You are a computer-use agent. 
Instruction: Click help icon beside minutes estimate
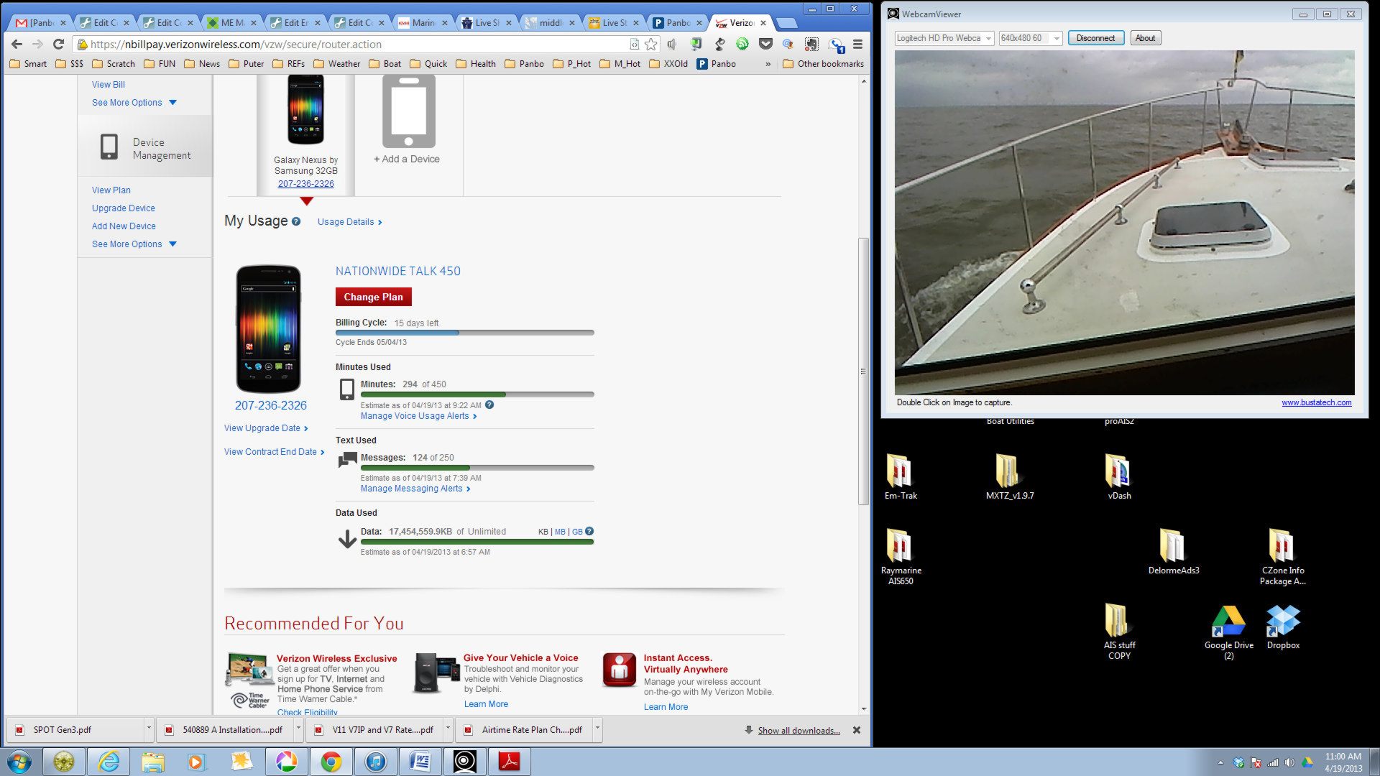(x=489, y=405)
